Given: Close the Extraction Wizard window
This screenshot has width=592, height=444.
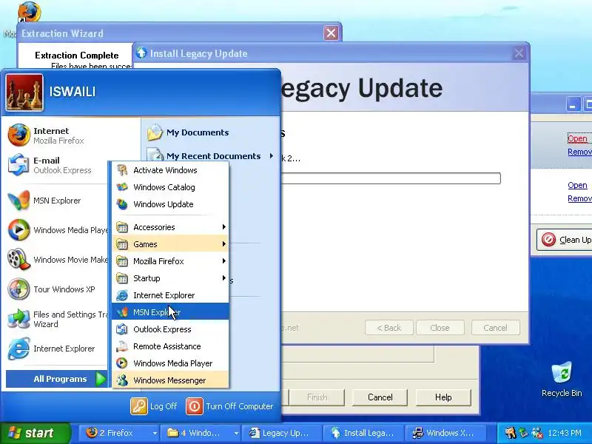Looking at the screenshot, I should [331, 33].
